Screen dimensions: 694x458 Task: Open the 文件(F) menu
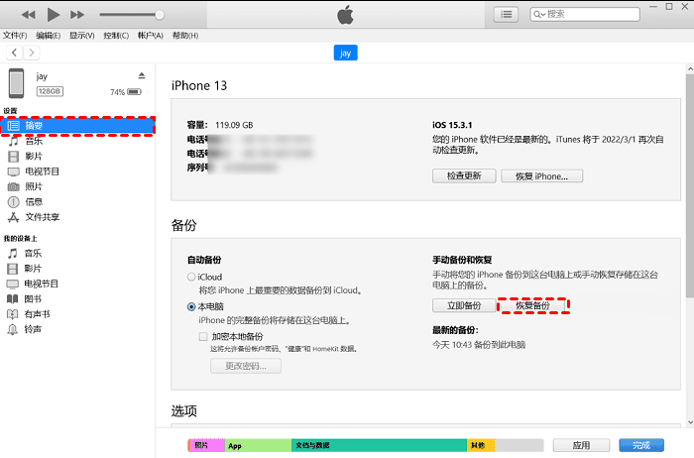[15, 35]
